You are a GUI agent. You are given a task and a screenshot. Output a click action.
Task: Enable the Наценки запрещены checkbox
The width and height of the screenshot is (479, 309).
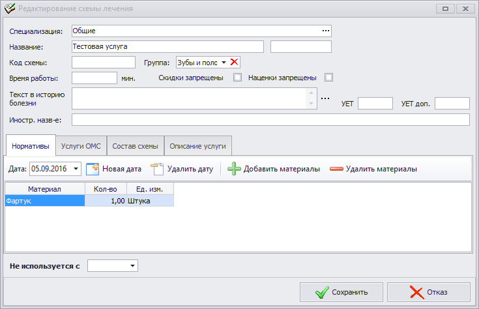click(328, 78)
